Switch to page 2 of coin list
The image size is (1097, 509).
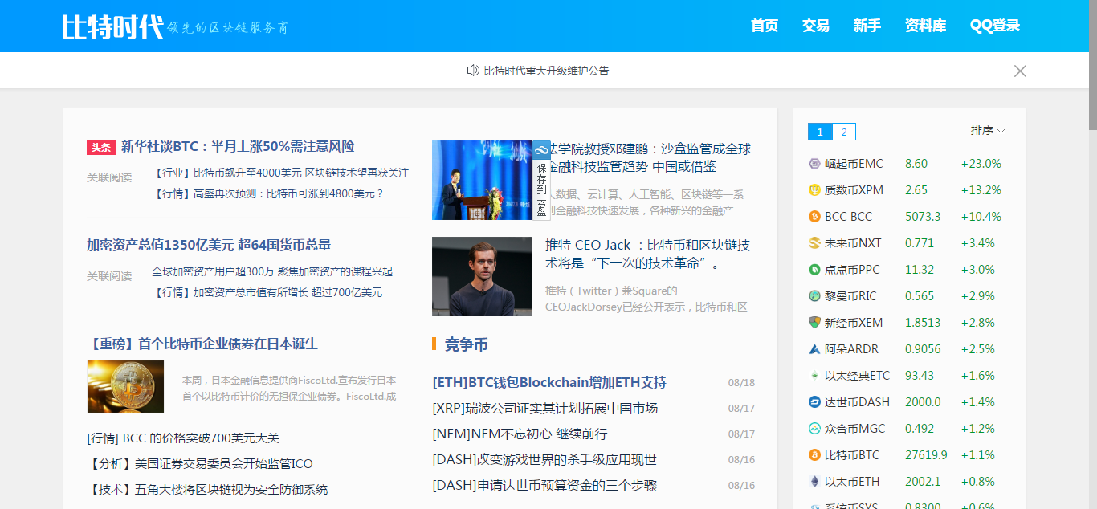[843, 132]
